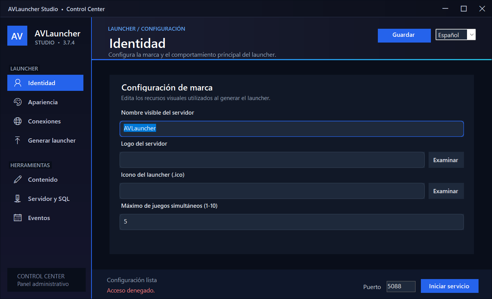
Task: Focus the Nombre visible del servidor field
Action: click(292, 129)
